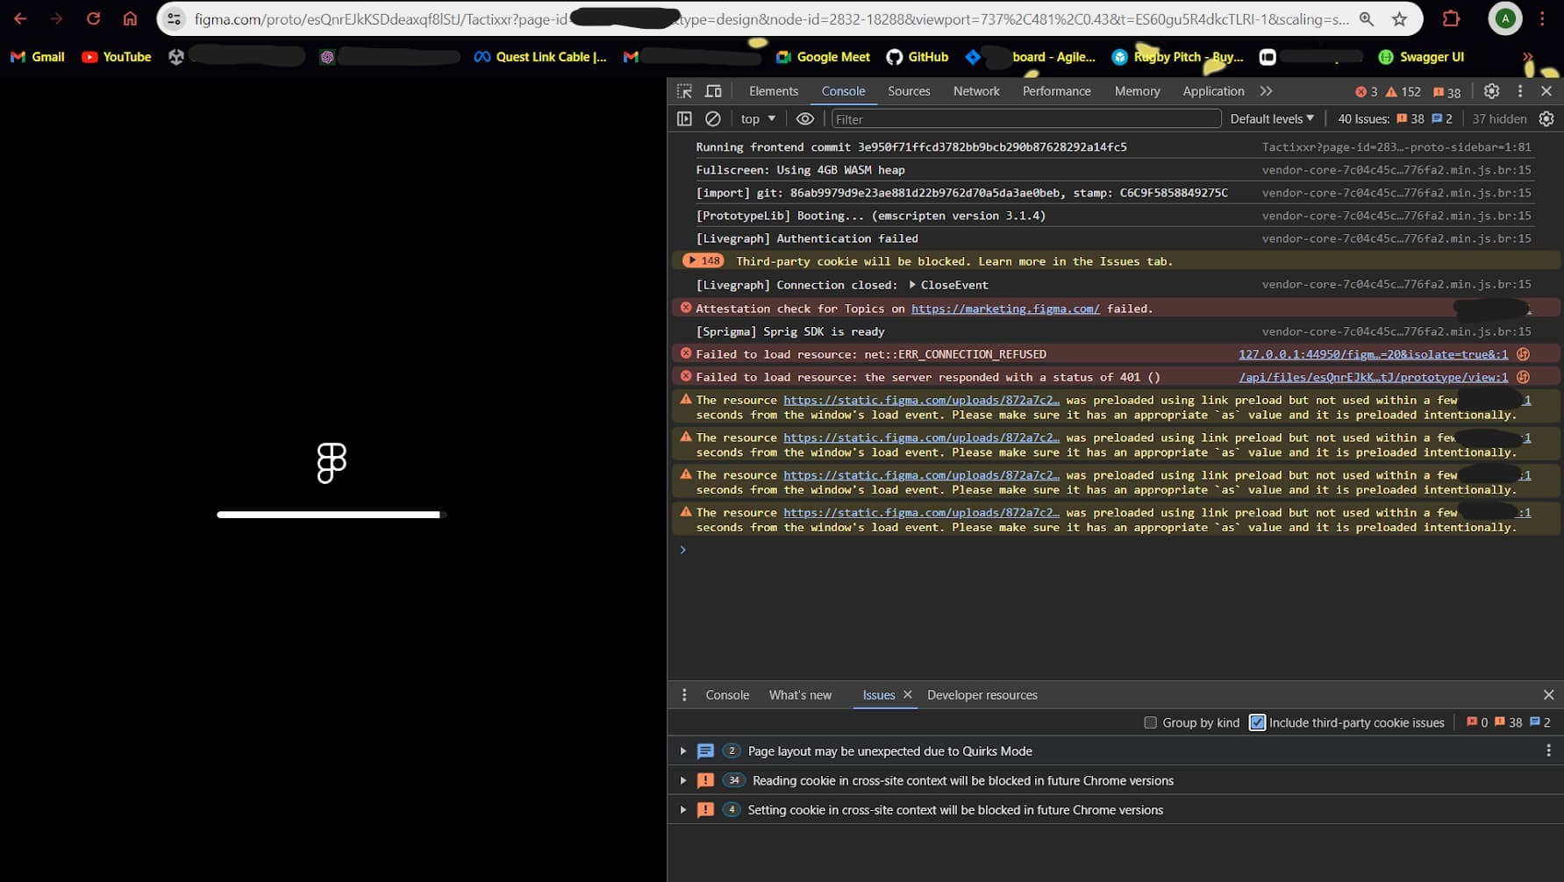Open Developer resources drawer tab
1564x882 pixels.
pyautogui.click(x=982, y=695)
